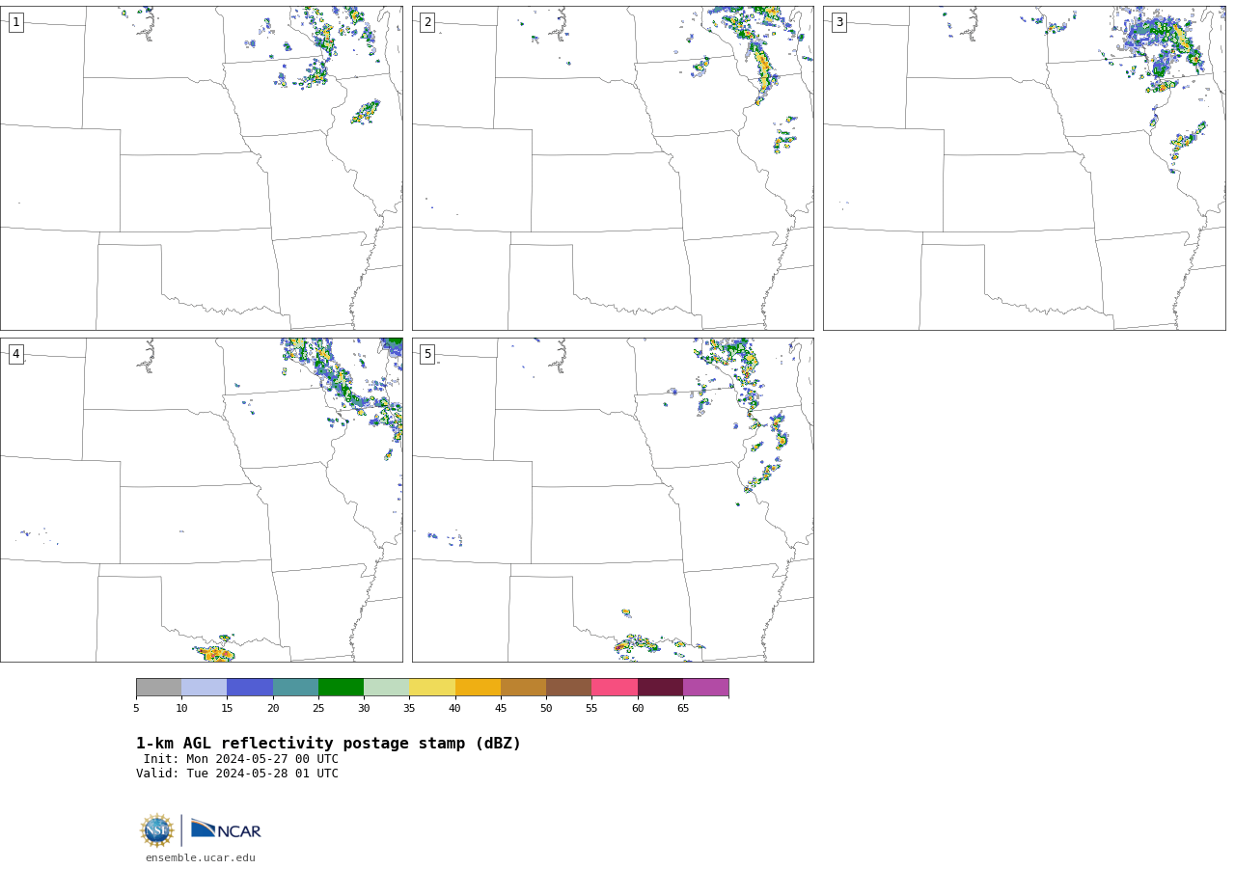The width and height of the screenshot is (1235, 869).
Task: Open ensemble member 5 map panel
Action: (613, 500)
